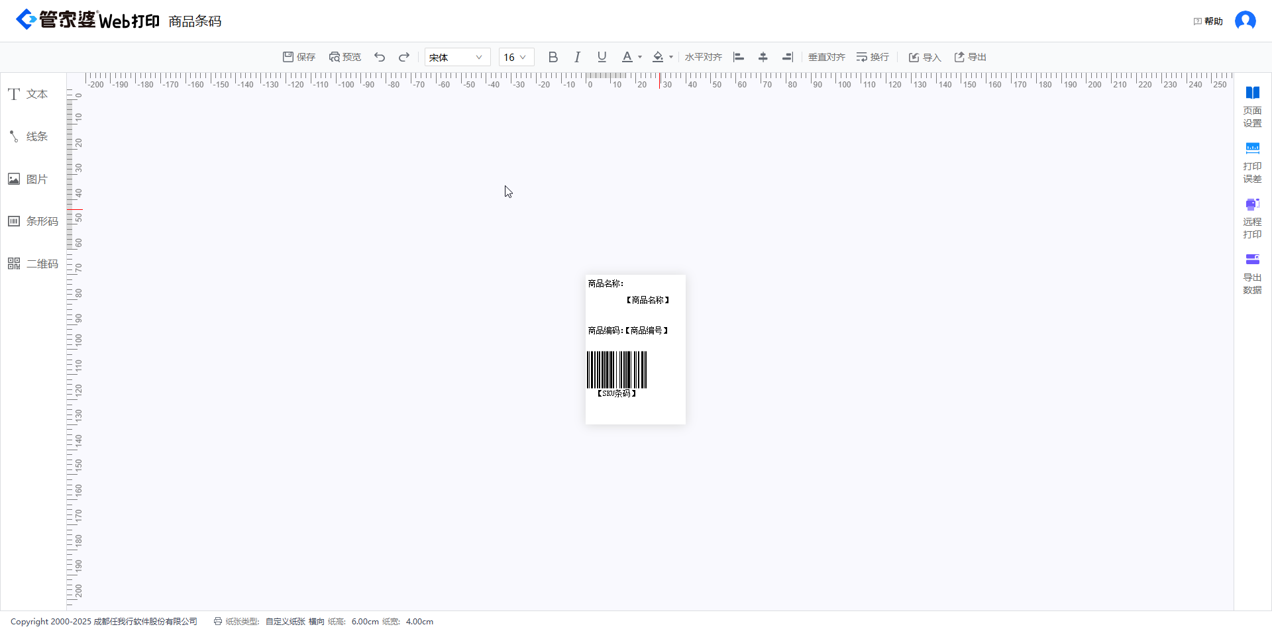Select the 商品编码:【商品编号】 text on canvas

pyautogui.click(x=628, y=330)
